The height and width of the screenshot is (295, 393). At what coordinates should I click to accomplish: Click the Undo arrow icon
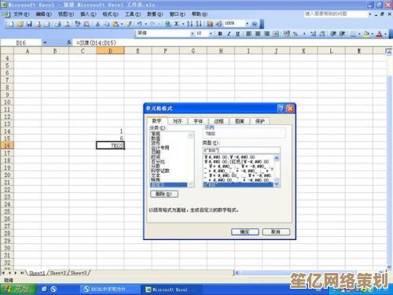[139, 24]
